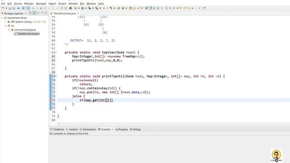290x163 pixels.
Task: Toggle Link with Editor in Package Explorer
Action: (34, 13)
